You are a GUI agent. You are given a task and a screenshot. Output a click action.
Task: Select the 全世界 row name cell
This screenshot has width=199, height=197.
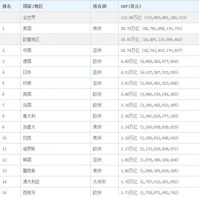click(x=29, y=17)
